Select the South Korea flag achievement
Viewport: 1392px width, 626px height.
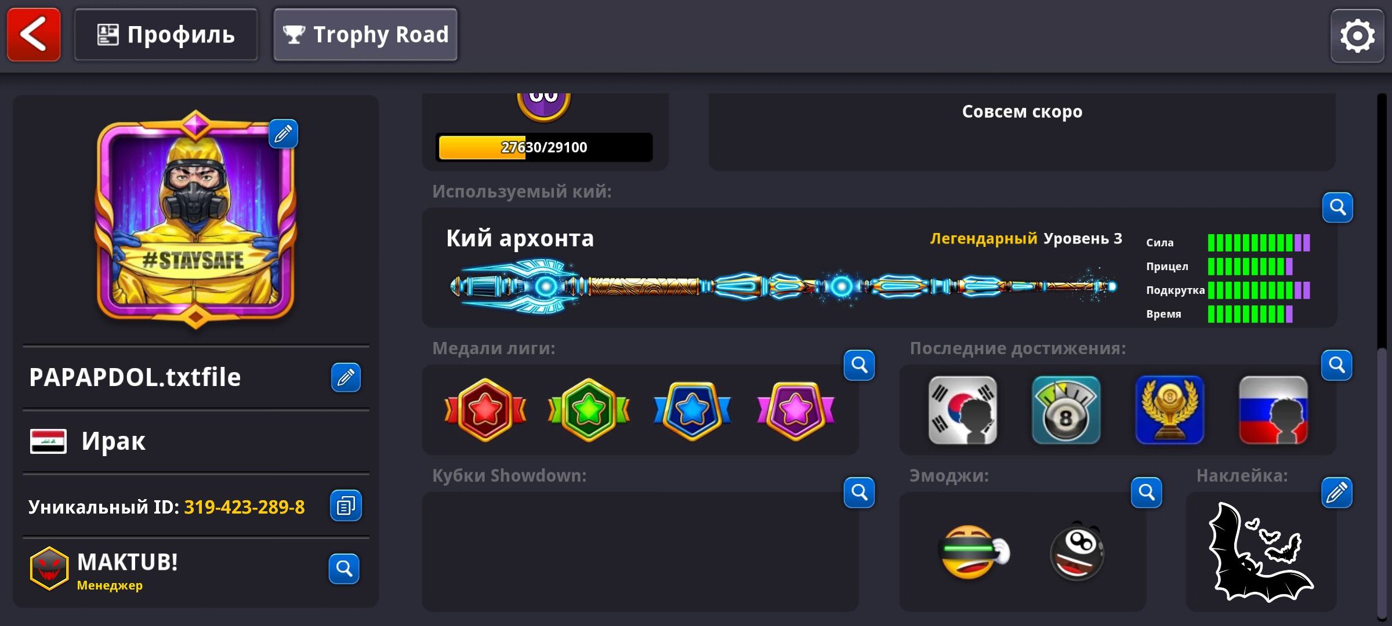[963, 410]
